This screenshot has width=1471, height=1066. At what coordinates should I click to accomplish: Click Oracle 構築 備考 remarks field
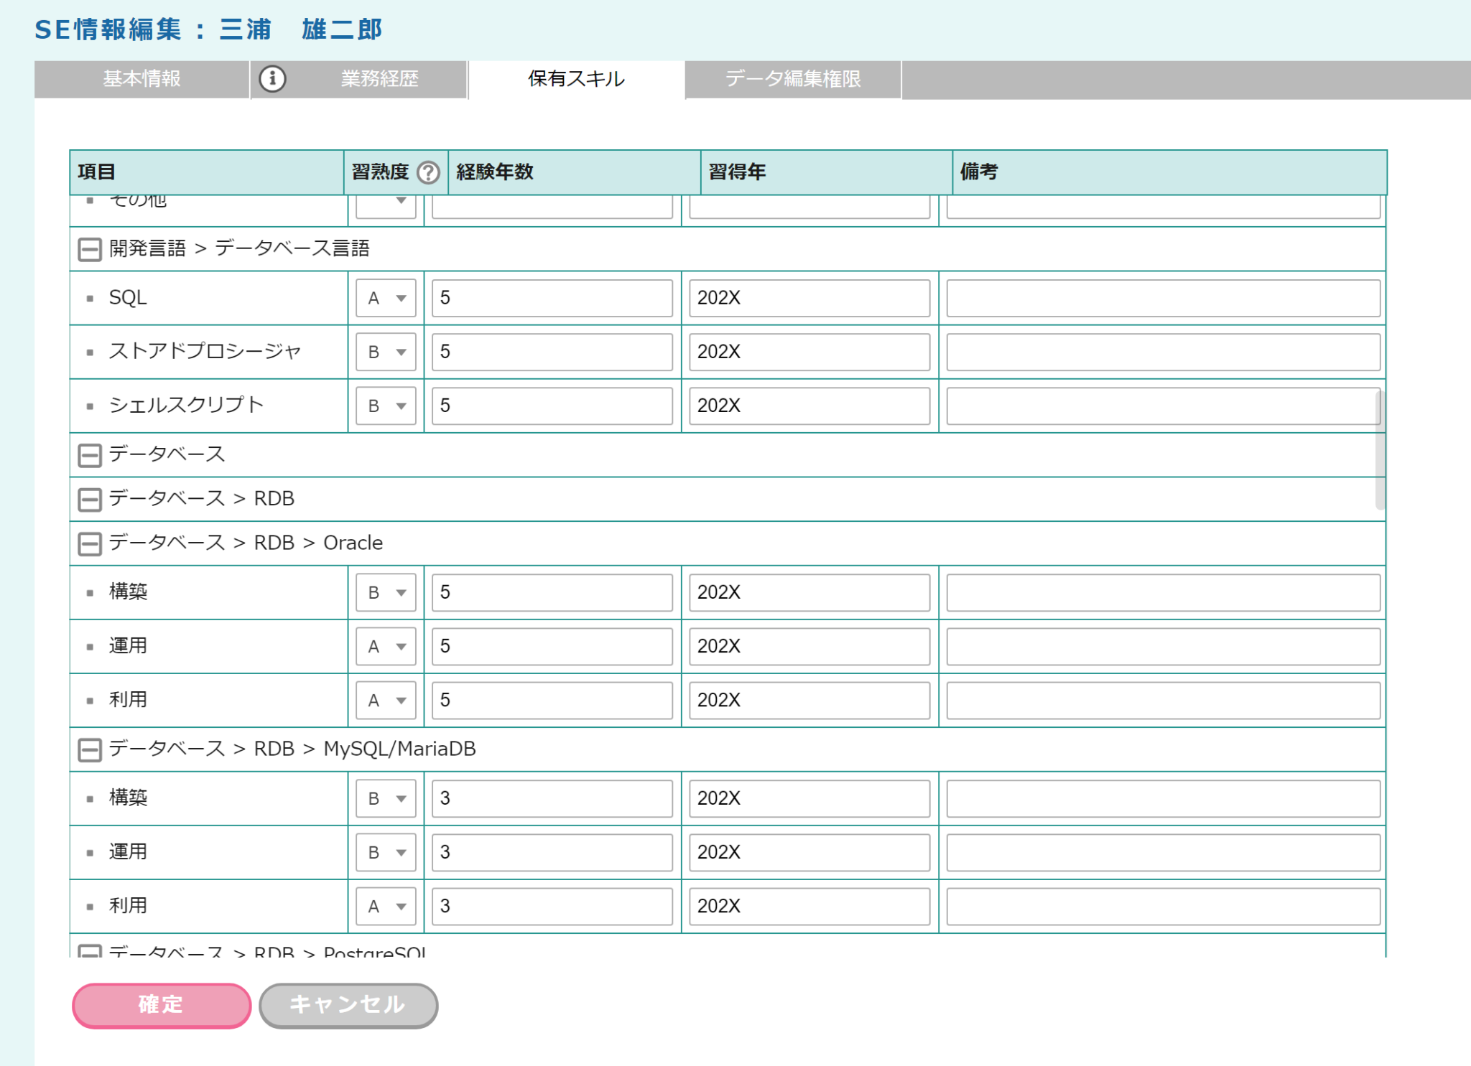coord(1162,592)
